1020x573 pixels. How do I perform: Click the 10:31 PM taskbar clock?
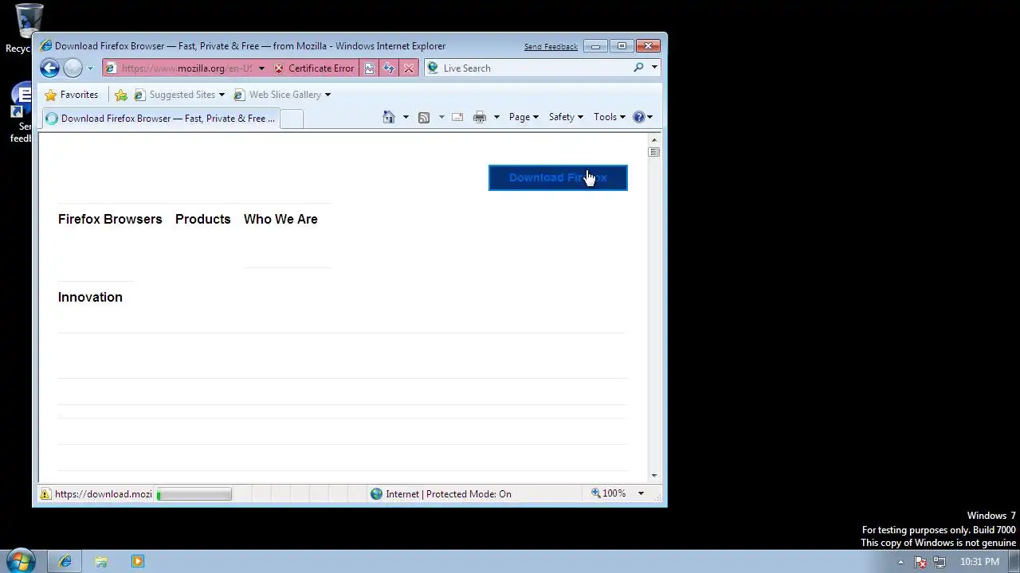click(x=979, y=562)
